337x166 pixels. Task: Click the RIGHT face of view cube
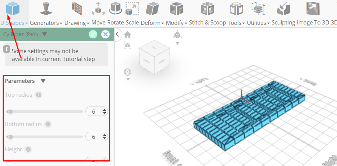pos(162,62)
